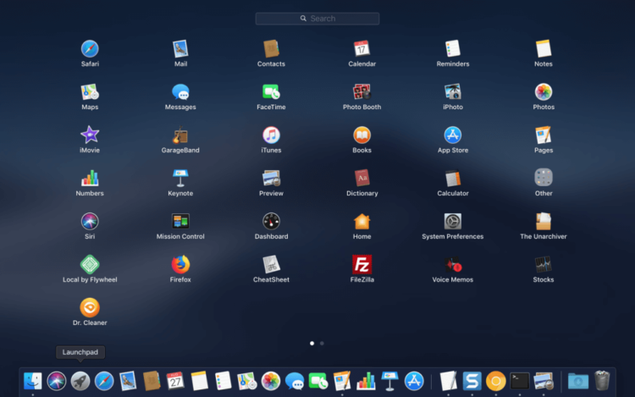Open the Dashboard app
Viewport: 635px width, 397px height.
(x=271, y=222)
